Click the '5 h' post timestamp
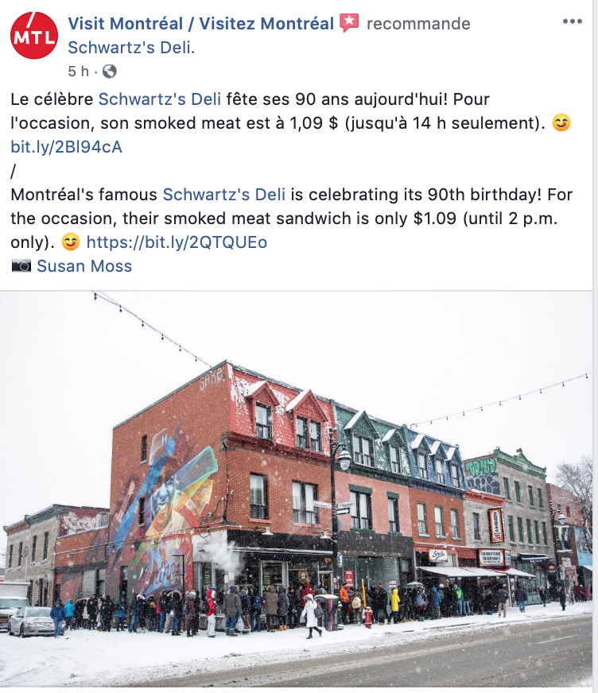Screen dimensions: 598x693 [78, 72]
